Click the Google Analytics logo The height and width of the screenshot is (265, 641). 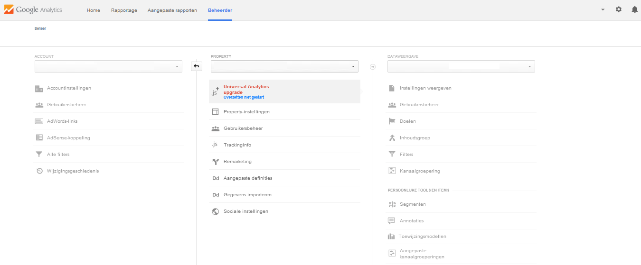(x=33, y=10)
